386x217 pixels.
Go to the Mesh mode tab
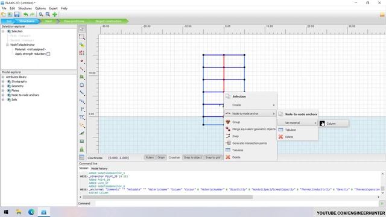pyautogui.click(x=49, y=22)
